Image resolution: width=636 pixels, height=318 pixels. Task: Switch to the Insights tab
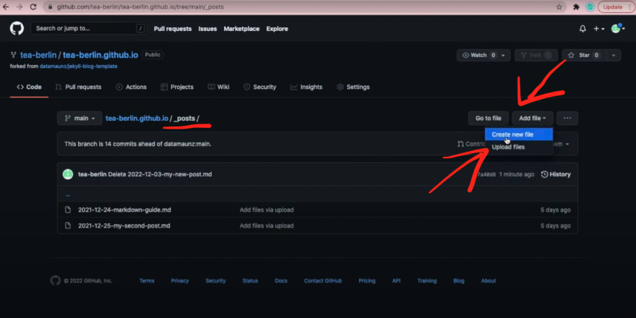tap(306, 87)
